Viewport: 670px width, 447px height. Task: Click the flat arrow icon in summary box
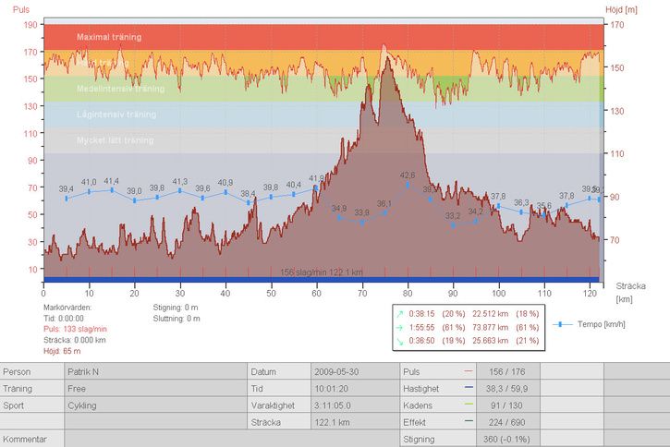pyautogui.click(x=399, y=327)
